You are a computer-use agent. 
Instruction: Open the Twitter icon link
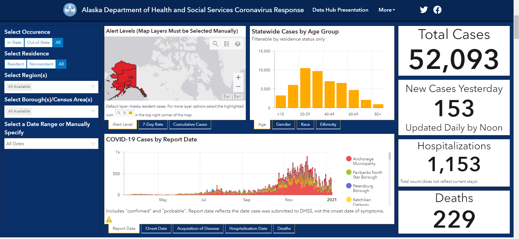424,10
